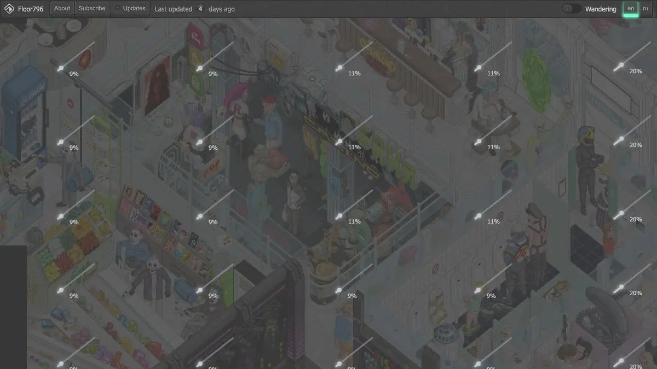
Task: Open the About page
Action: click(62, 9)
